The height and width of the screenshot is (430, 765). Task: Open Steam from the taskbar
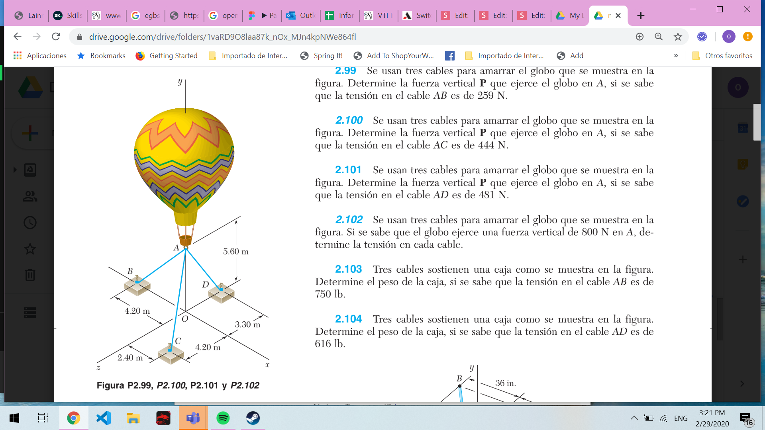click(x=253, y=418)
